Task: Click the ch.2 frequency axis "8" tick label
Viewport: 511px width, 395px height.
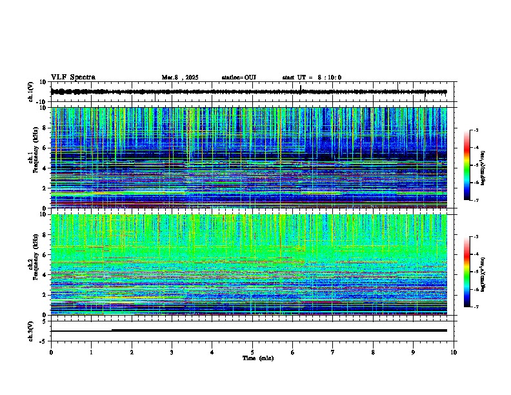Action: click(x=45, y=235)
